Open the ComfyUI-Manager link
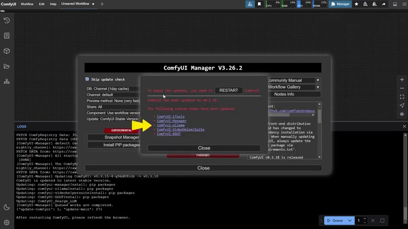 172,121
